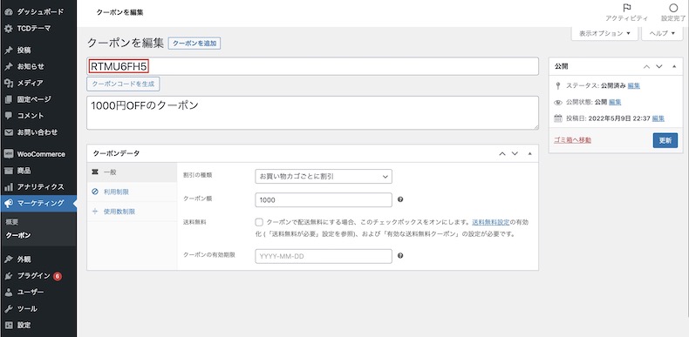Click the ゴミ箱へ移動 link
The image size is (689, 337).
pyautogui.click(x=572, y=140)
